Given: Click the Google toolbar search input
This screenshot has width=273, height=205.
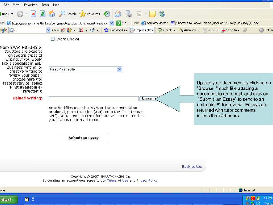Looking at the screenshot, I should pos(30,30).
